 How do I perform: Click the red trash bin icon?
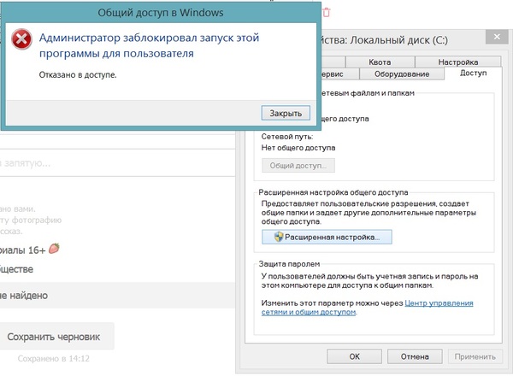pyautogui.click(x=326, y=12)
